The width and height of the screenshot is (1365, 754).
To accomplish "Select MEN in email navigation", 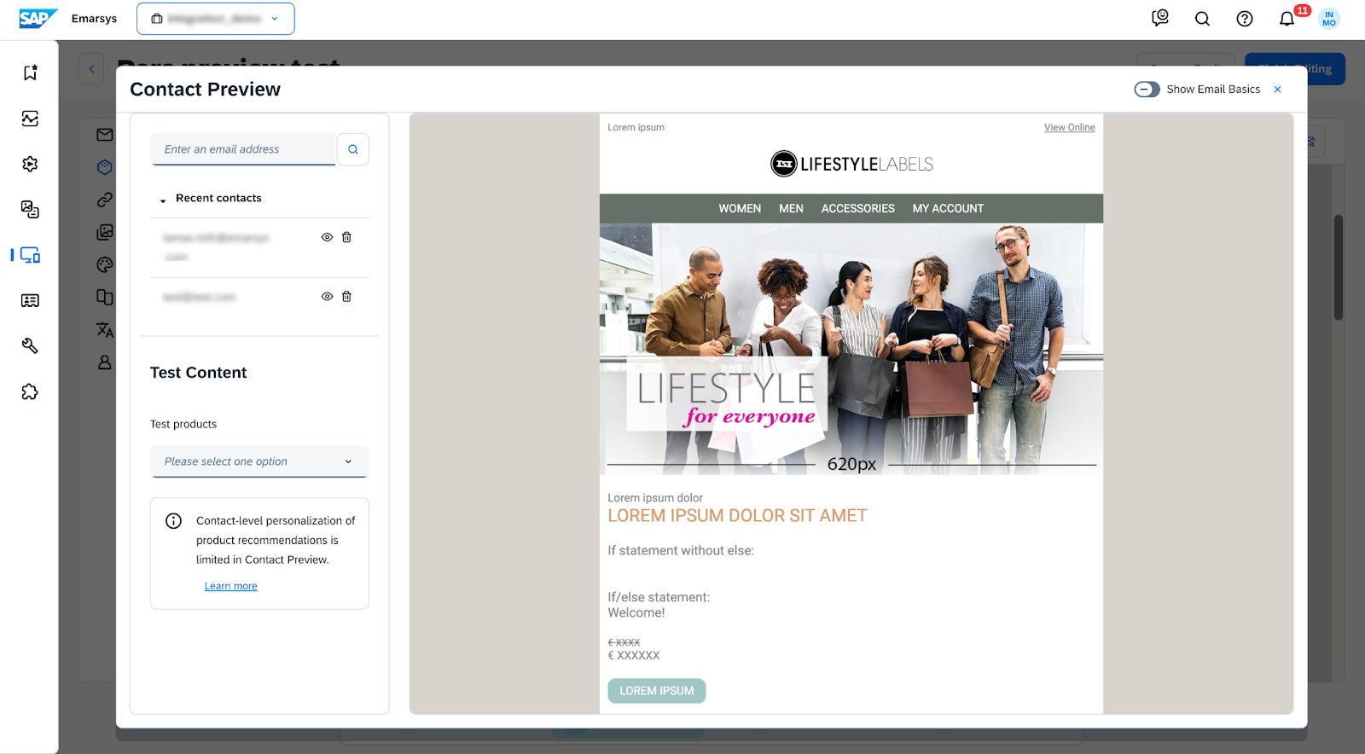I will click(791, 208).
